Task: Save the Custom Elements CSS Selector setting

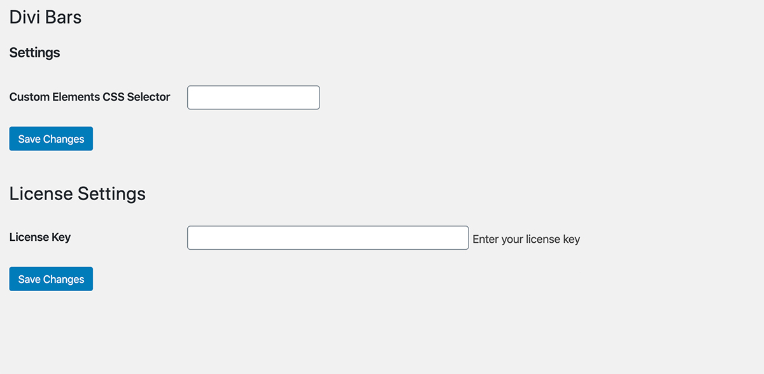Action: (x=51, y=139)
